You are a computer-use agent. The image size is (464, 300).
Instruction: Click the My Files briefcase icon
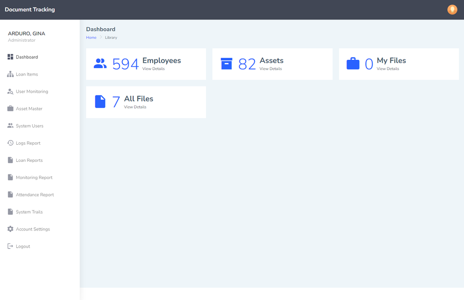click(x=353, y=63)
